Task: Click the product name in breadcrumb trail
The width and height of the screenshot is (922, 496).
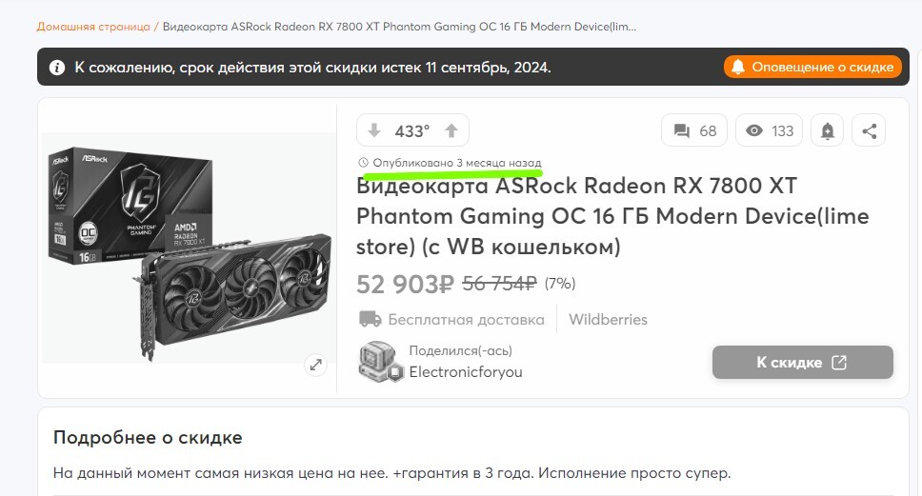Action: (399, 27)
